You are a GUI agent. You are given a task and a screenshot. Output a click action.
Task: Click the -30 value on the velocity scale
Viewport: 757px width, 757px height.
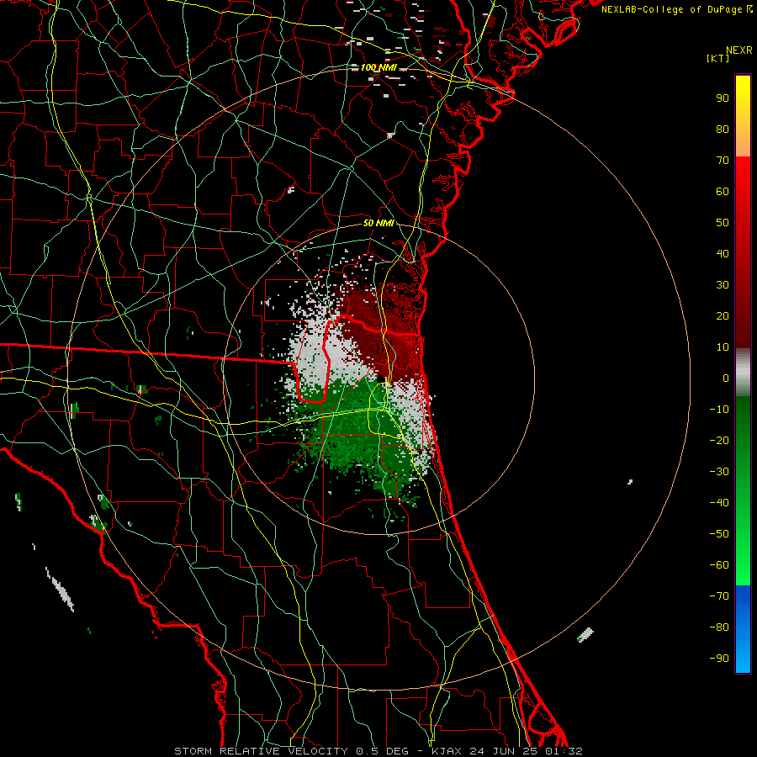point(719,472)
